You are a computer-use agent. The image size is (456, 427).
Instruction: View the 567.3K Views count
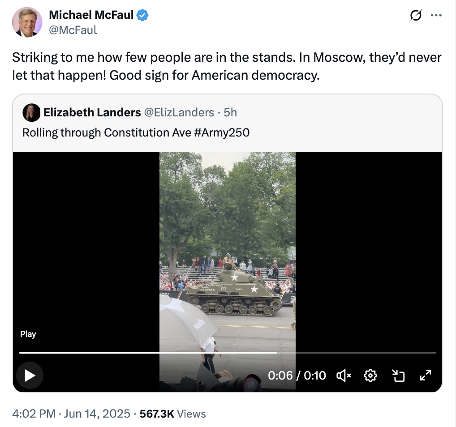172,414
